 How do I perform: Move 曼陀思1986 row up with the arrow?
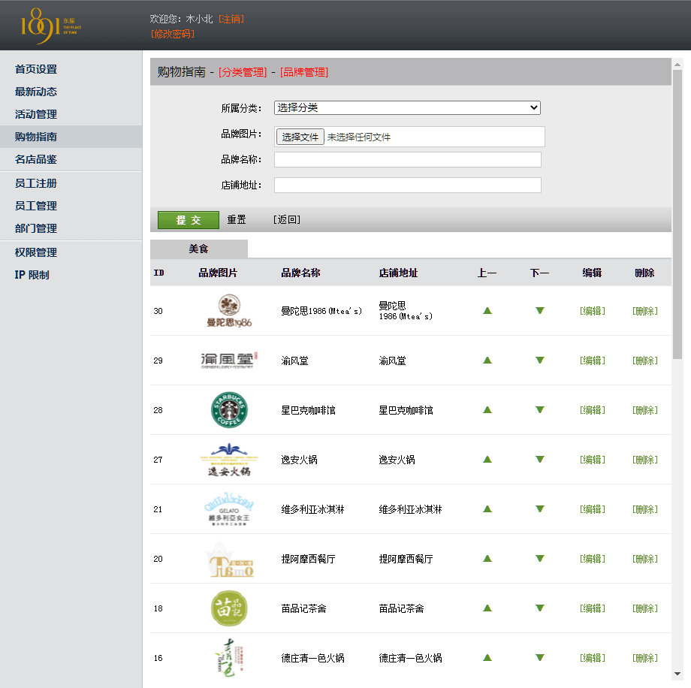click(x=487, y=311)
